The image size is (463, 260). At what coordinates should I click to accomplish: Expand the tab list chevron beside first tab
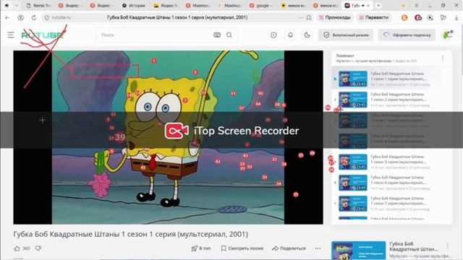(x=17, y=5)
